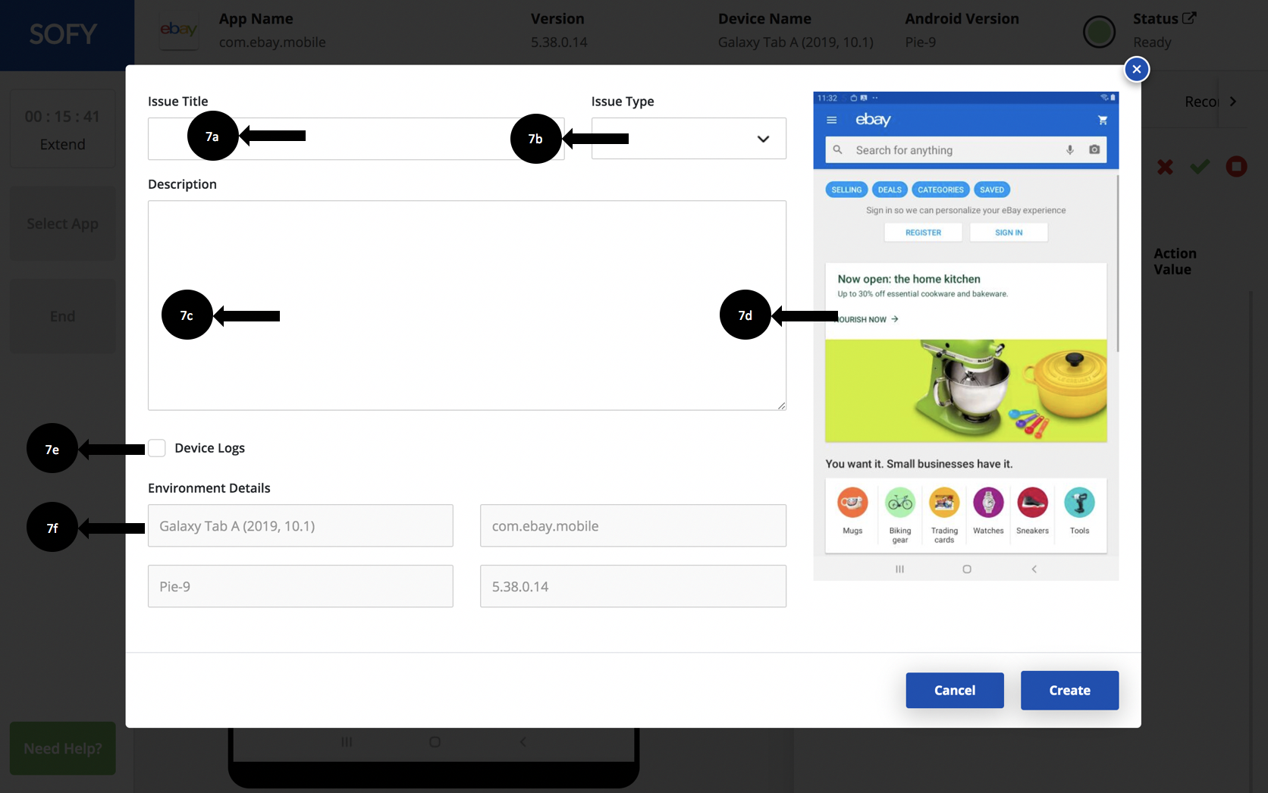Screen dimensions: 1268x793
Task: Click the SIGN IN button in the preview
Action: [1009, 233]
